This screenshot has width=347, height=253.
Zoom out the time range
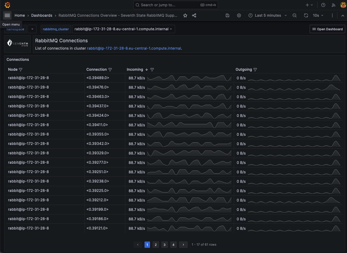(x=295, y=15)
